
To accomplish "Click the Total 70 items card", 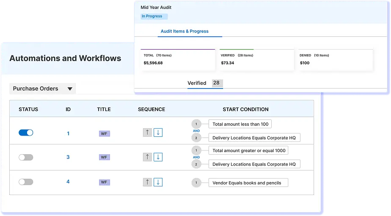I will [178, 60].
